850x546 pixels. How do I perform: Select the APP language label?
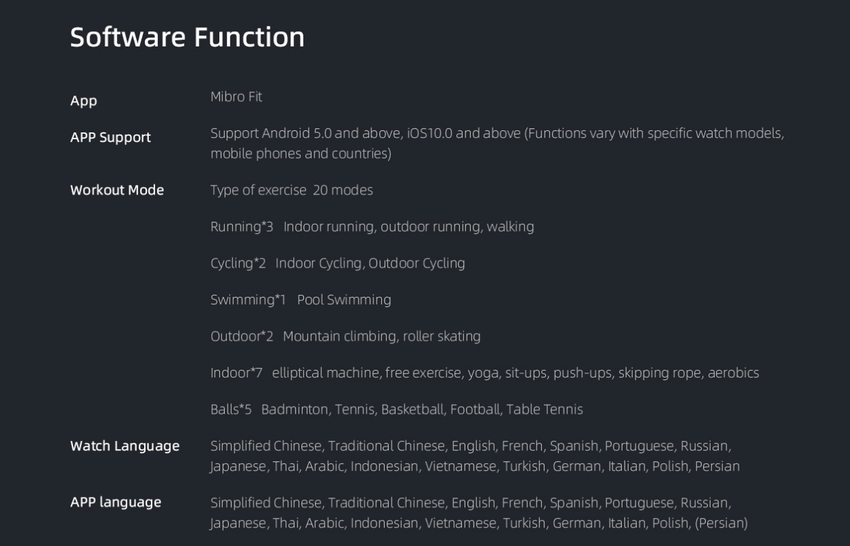pyautogui.click(x=115, y=502)
